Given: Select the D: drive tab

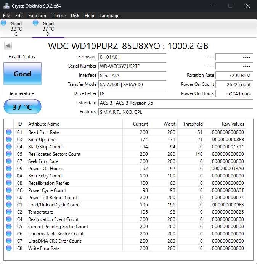Looking at the screenshot, I should 48,29.
